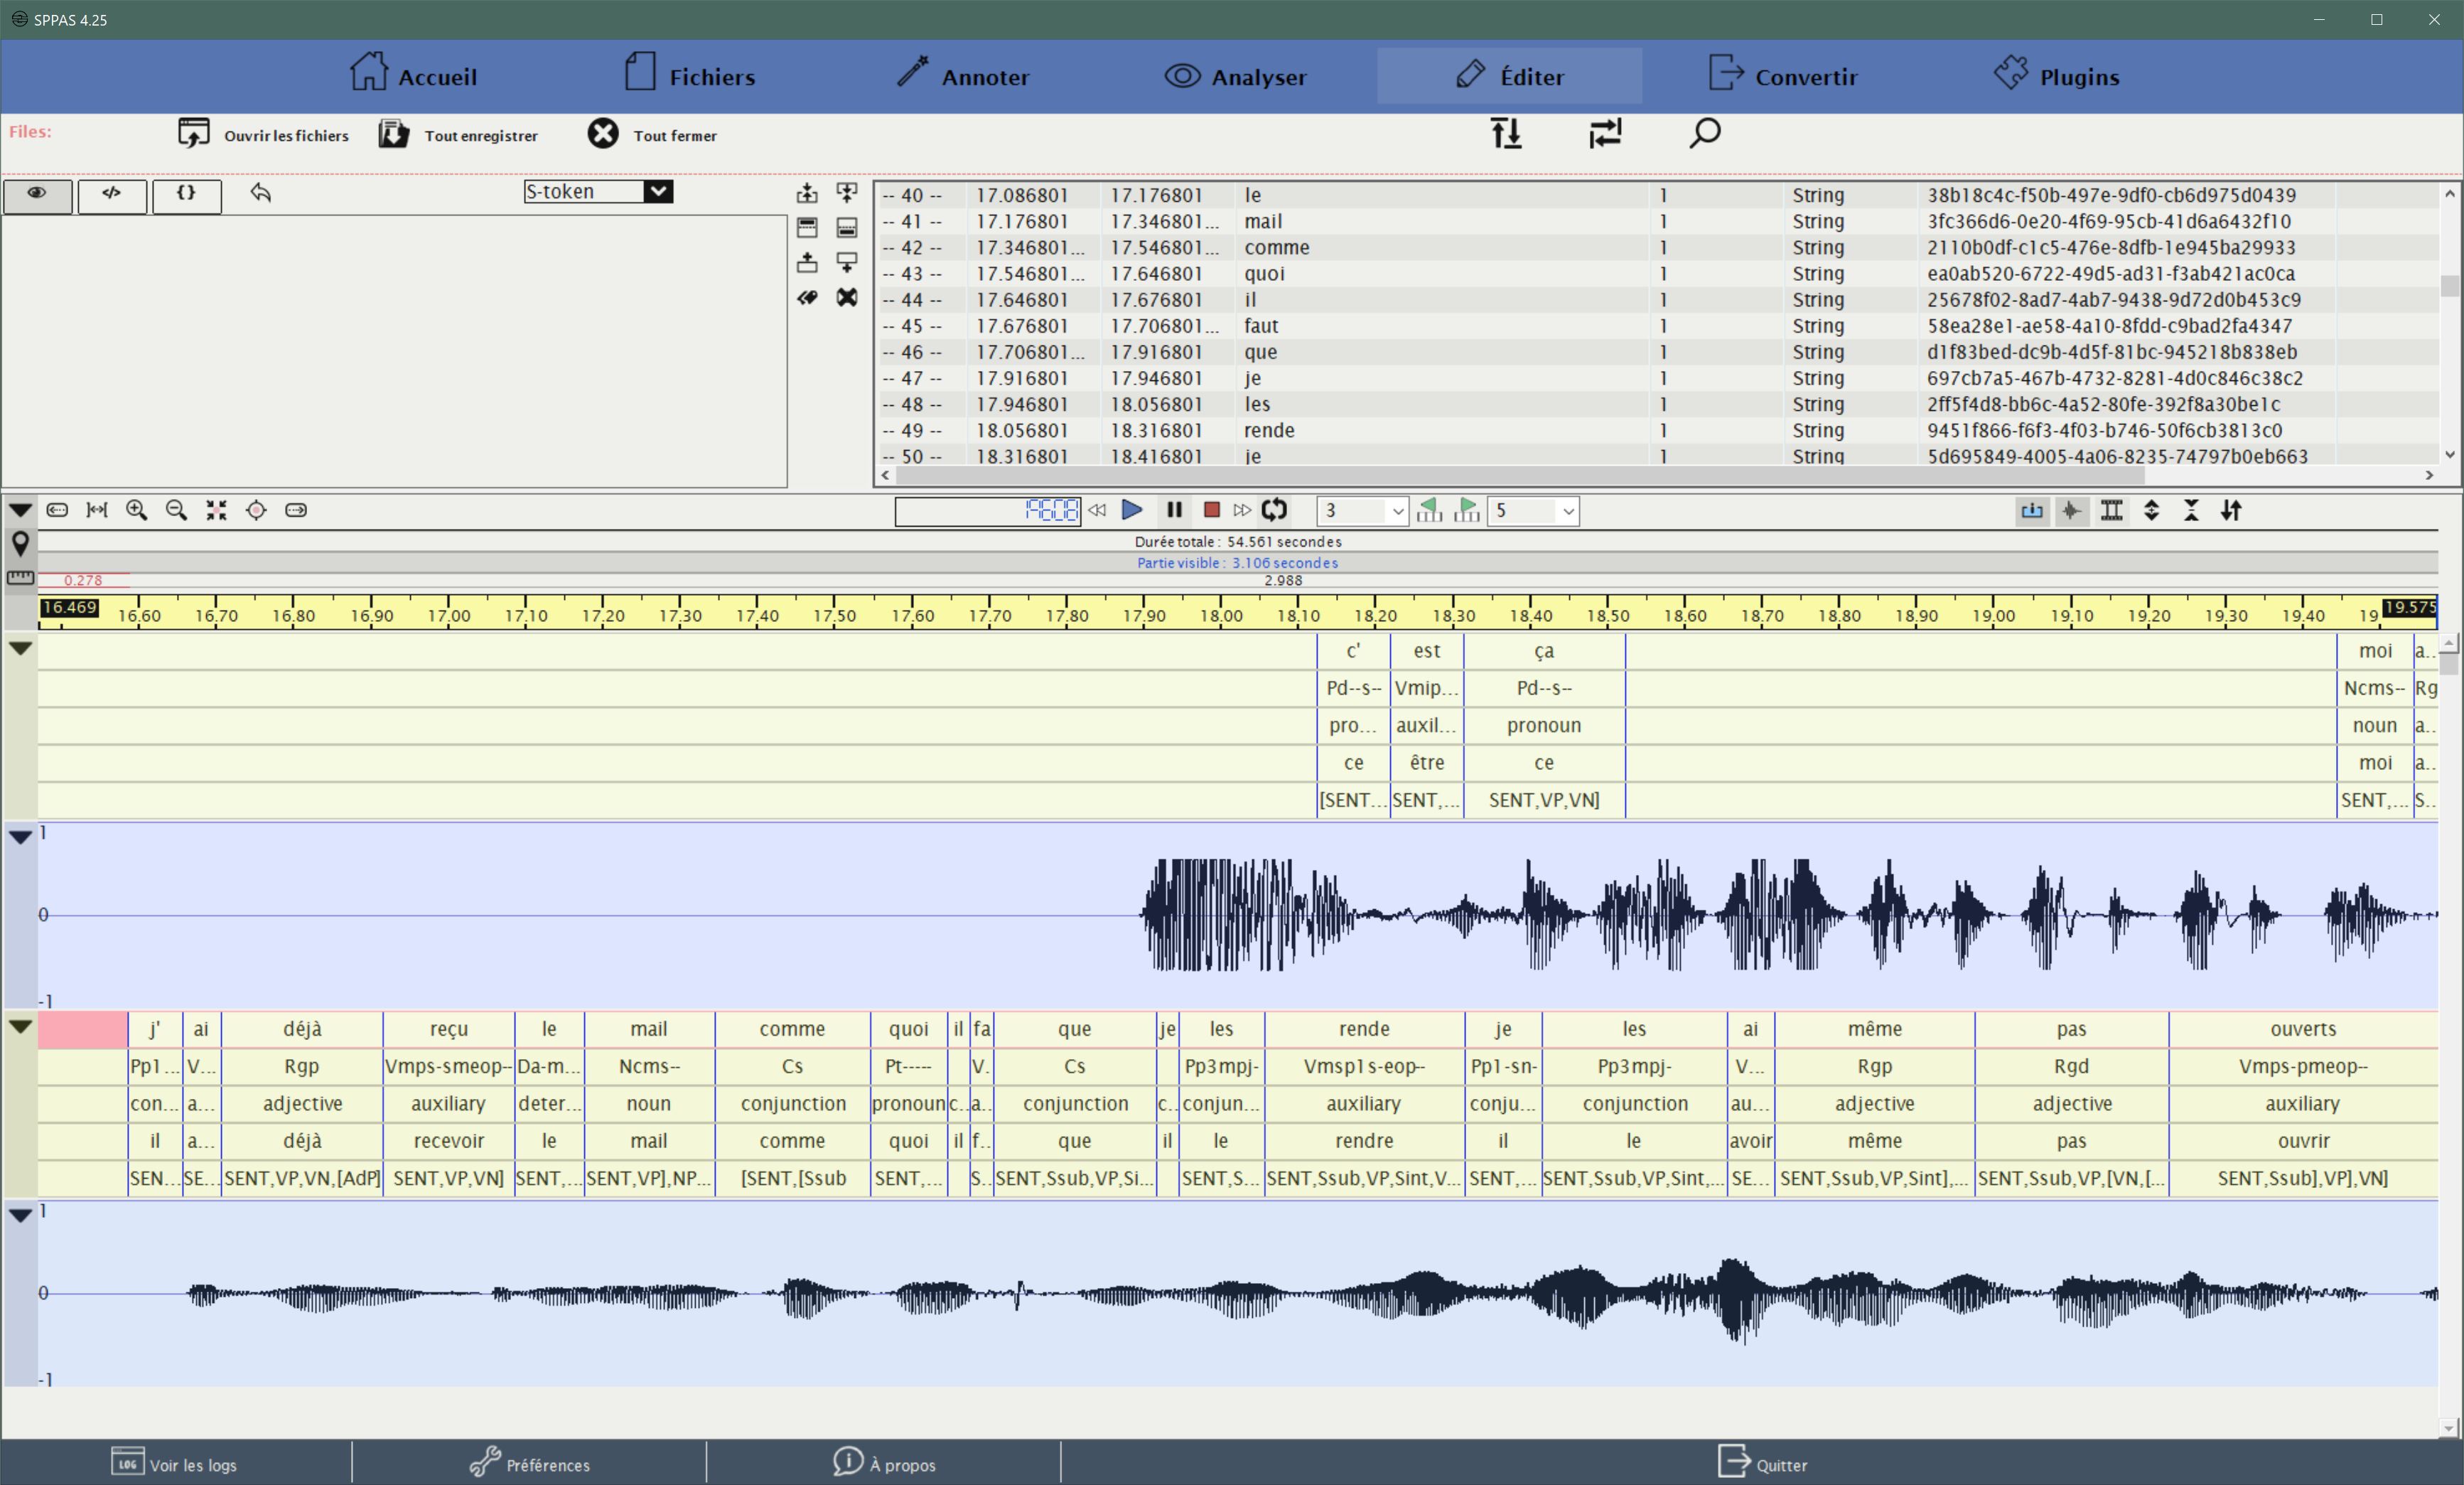Collapse the second annotation tiers panel
The image size is (2464, 1485).
click(x=20, y=1026)
